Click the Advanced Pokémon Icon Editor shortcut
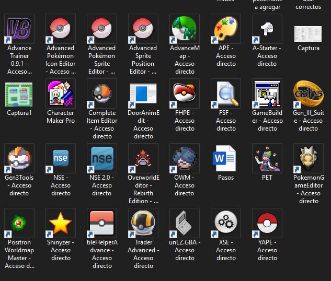Image resolution: width=331 pixels, height=281 pixels. click(61, 29)
